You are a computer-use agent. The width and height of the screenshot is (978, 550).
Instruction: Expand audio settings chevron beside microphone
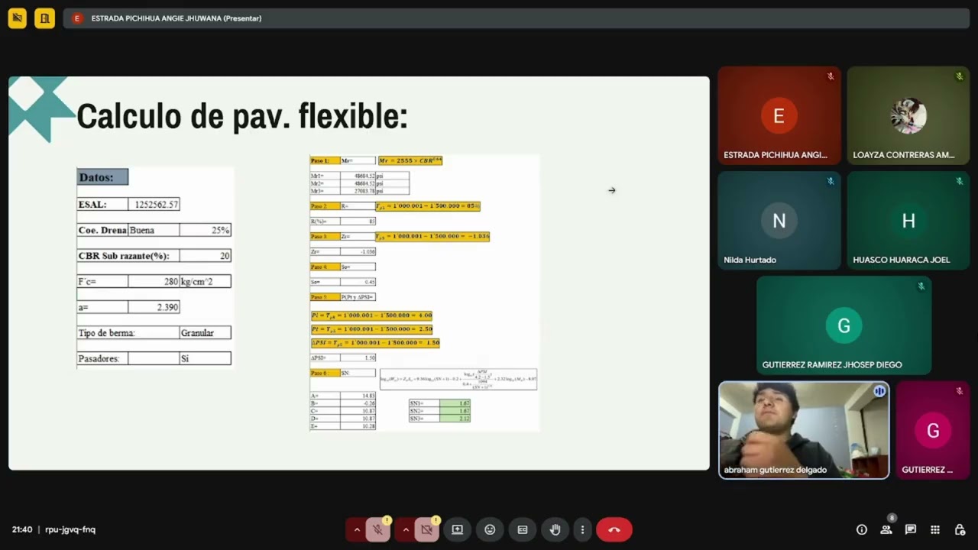(x=357, y=529)
